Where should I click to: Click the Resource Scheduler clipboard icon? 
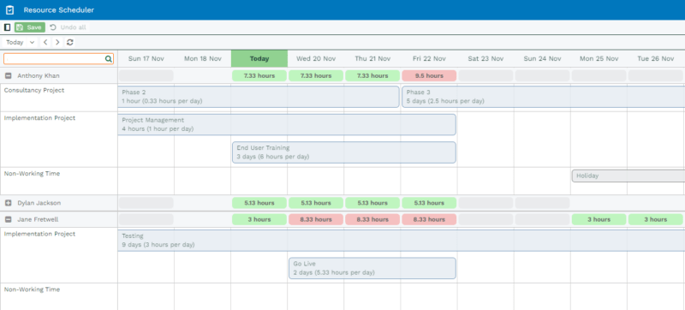coord(9,9)
